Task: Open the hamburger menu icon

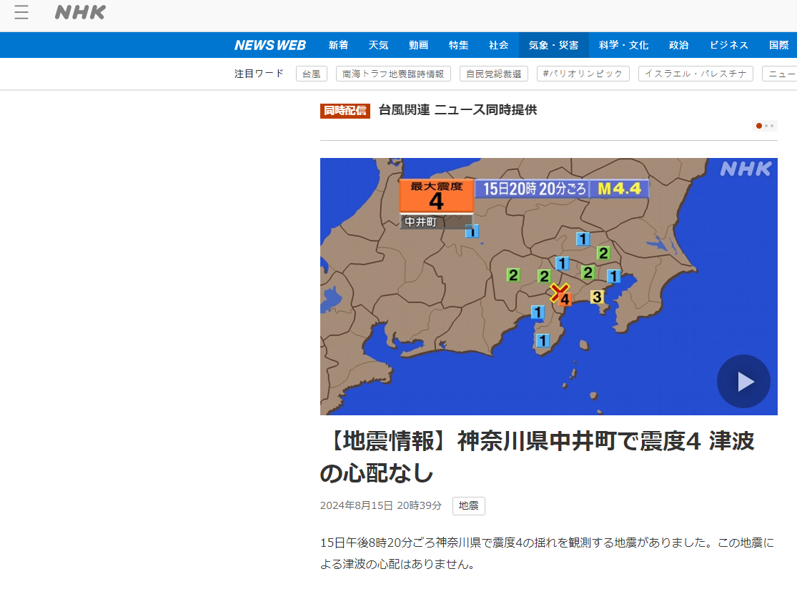Action: [x=21, y=12]
